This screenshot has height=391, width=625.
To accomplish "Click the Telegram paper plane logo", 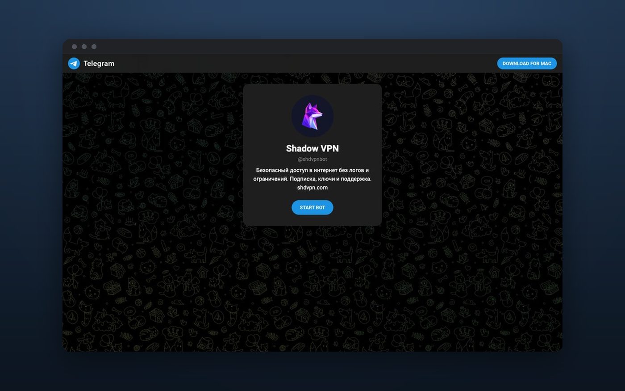I will point(74,63).
